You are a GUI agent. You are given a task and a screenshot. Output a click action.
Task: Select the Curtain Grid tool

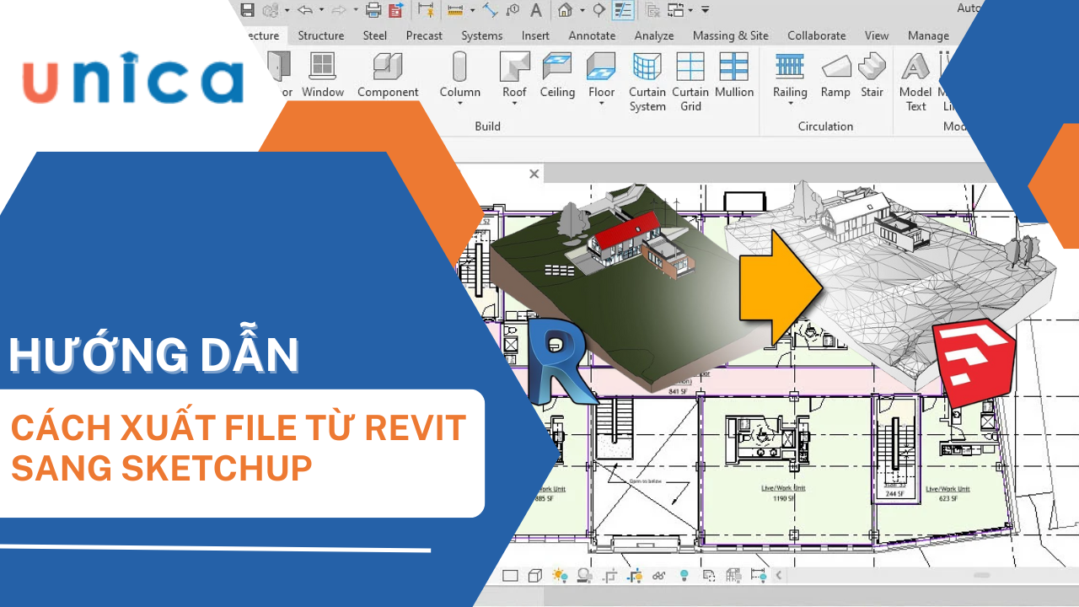pos(690,66)
